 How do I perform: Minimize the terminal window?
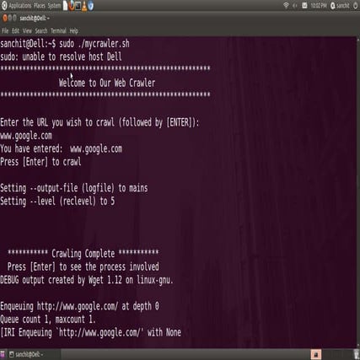pos(10,18)
